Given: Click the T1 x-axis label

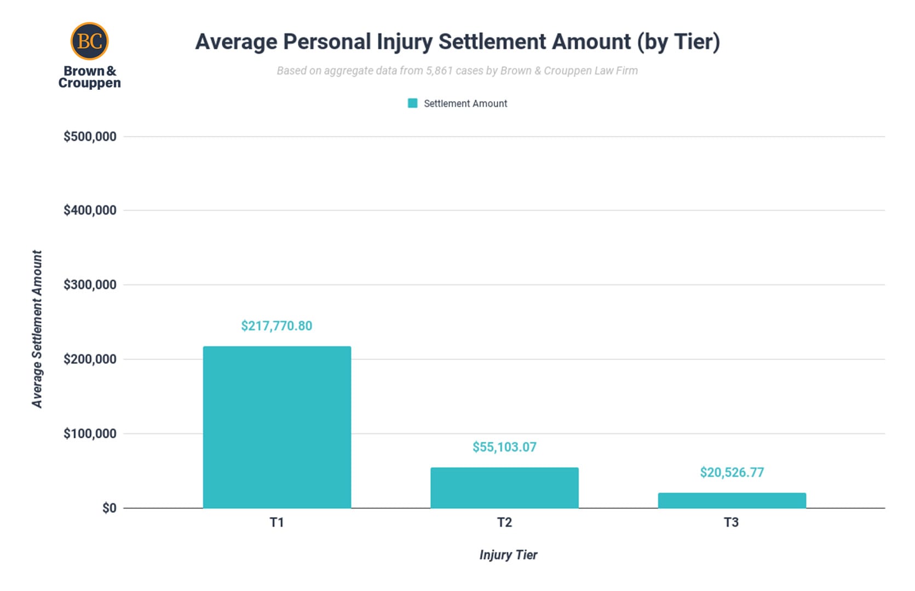Looking at the screenshot, I should pyautogui.click(x=277, y=523).
